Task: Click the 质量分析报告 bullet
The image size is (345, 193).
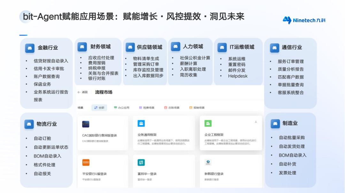Action: coord(291,69)
